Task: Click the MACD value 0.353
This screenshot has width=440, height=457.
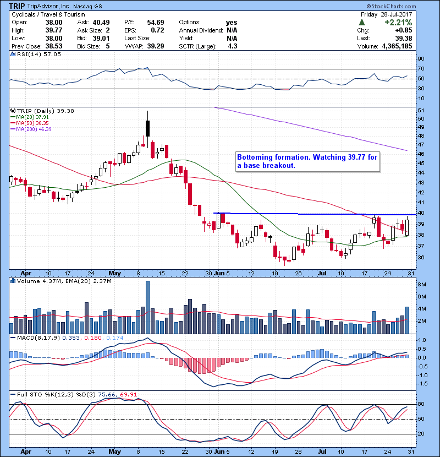Action: point(71,338)
